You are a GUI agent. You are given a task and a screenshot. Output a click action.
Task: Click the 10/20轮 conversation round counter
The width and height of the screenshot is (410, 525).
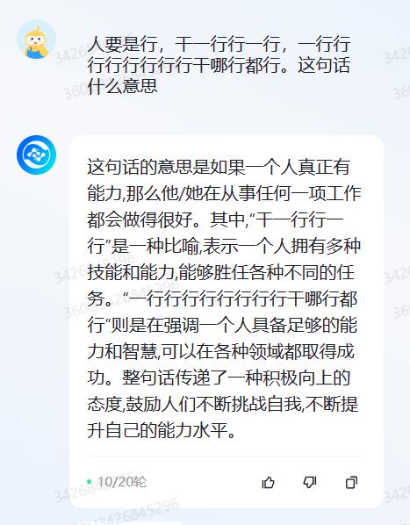pyautogui.click(x=121, y=482)
